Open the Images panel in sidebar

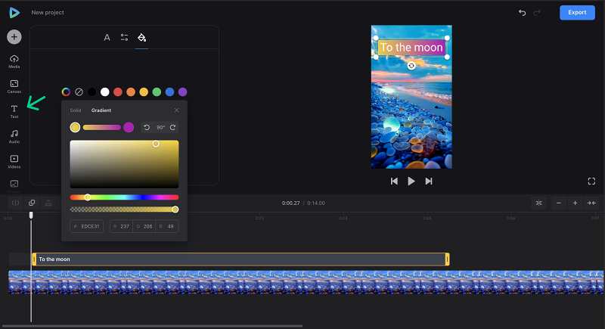[14, 185]
